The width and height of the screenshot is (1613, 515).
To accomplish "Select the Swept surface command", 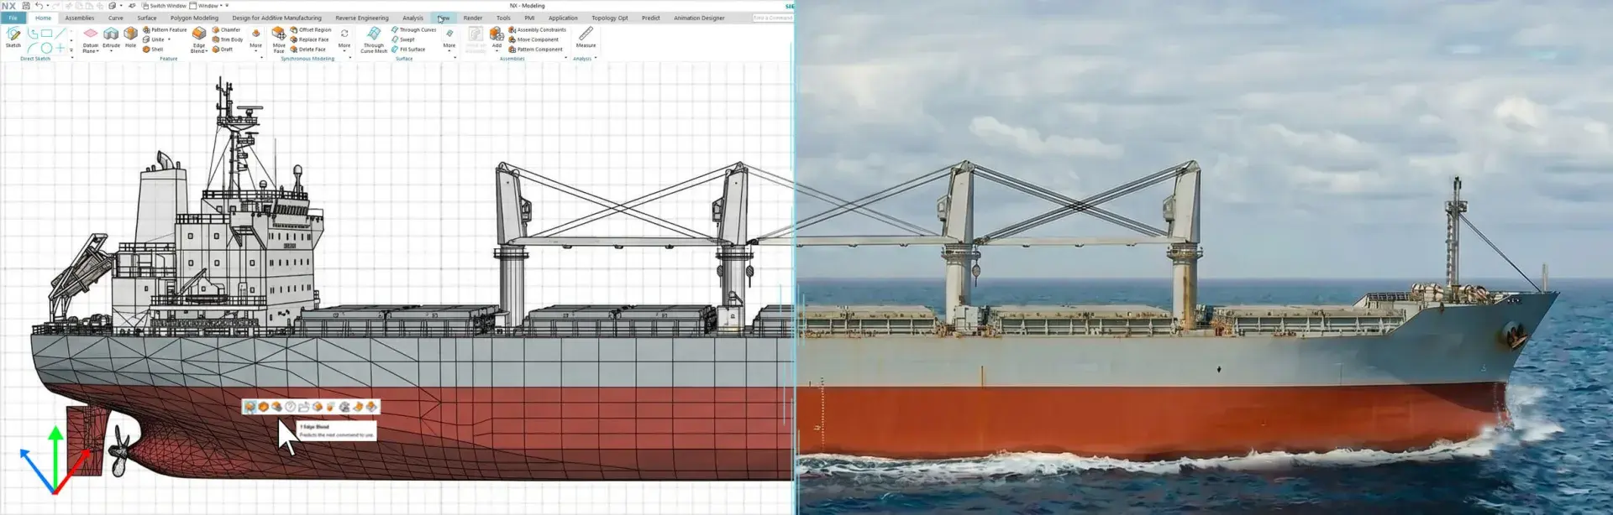I will [x=403, y=39].
